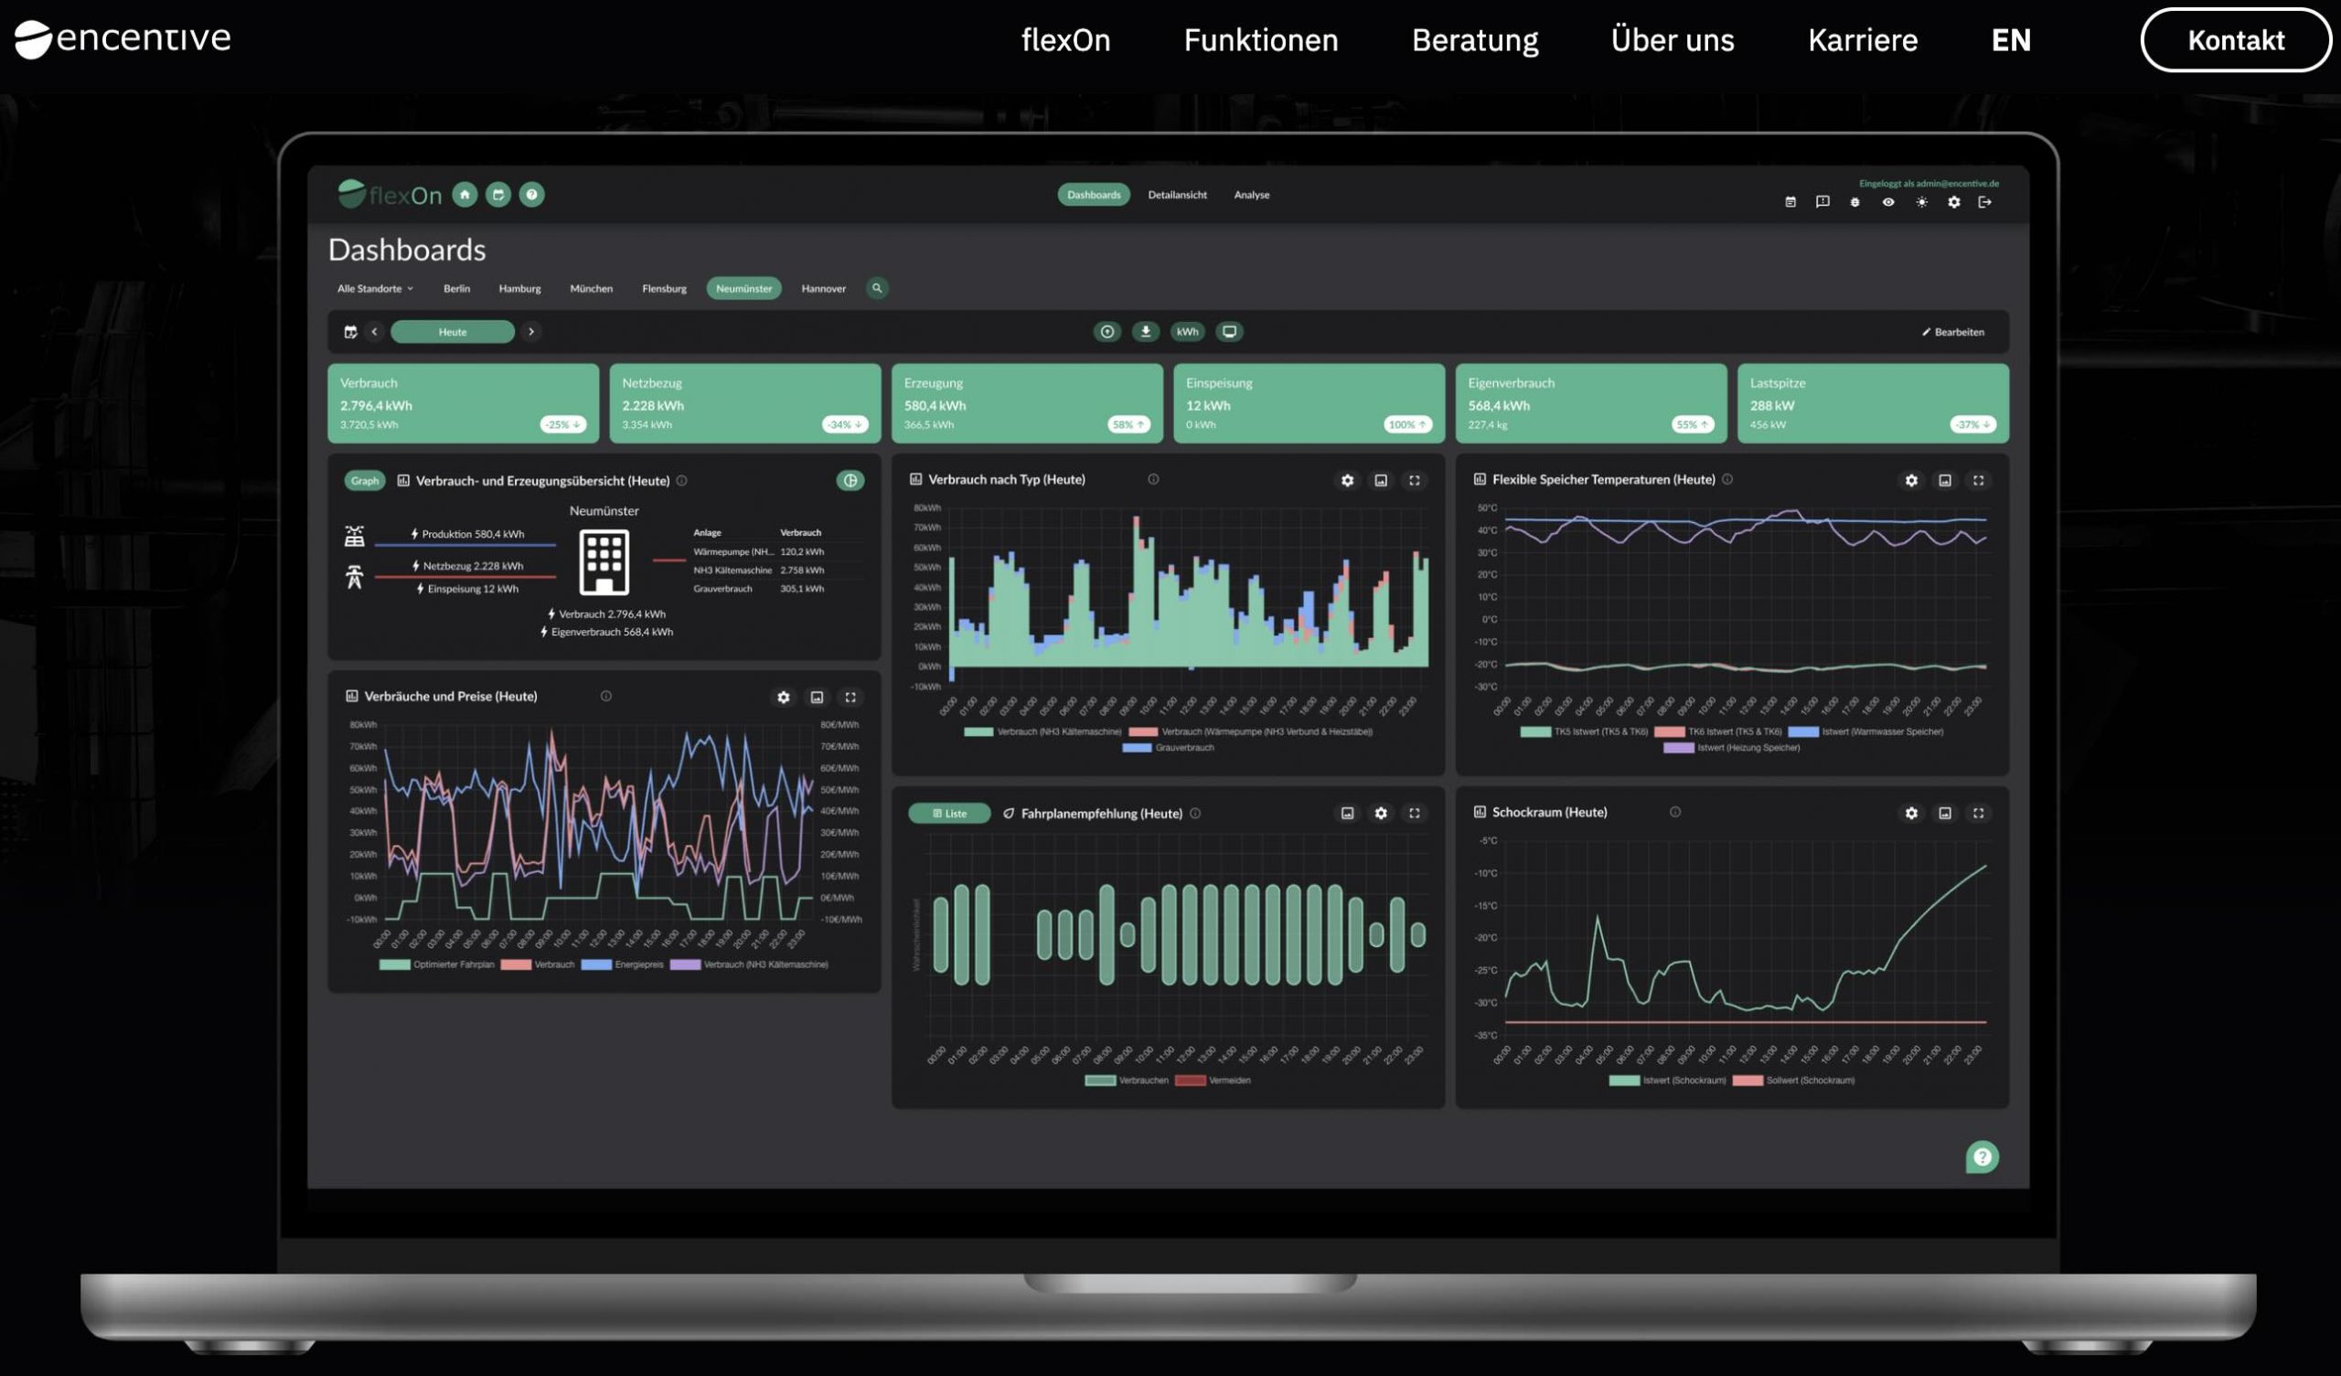The height and width of the screenshot is (1376, 2341).
Task: Click the logout icon
Action: [1985, 202]
